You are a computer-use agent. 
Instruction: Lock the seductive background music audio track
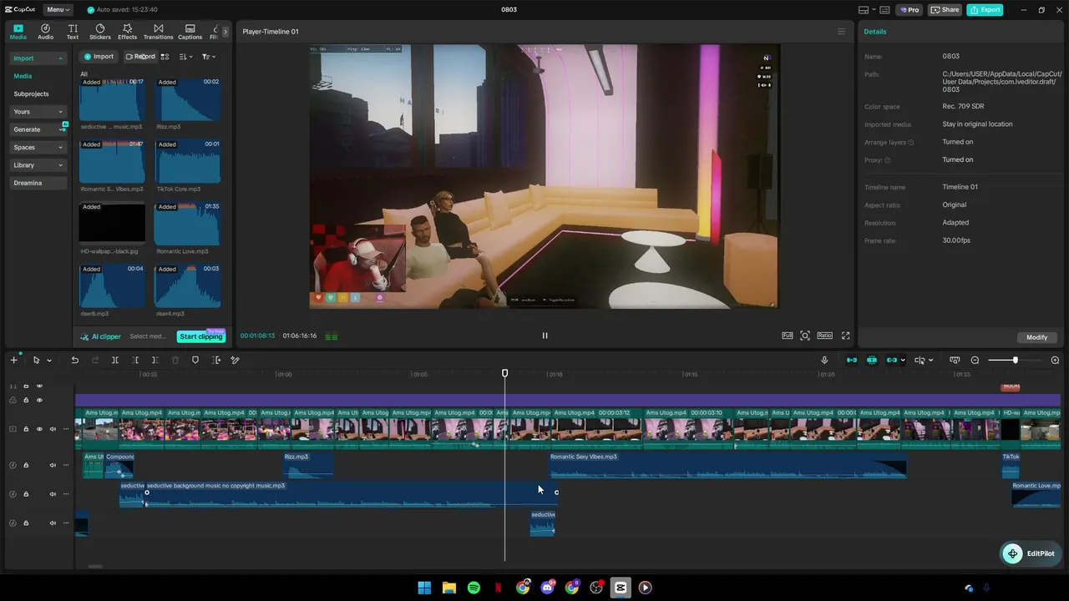26,494
